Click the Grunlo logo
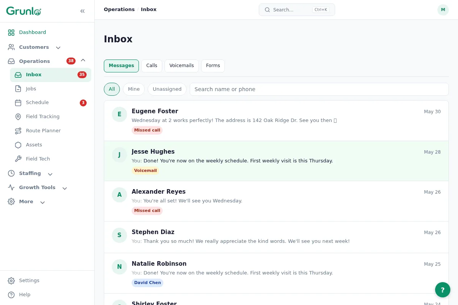458x305 pixels. coord(24,11)
